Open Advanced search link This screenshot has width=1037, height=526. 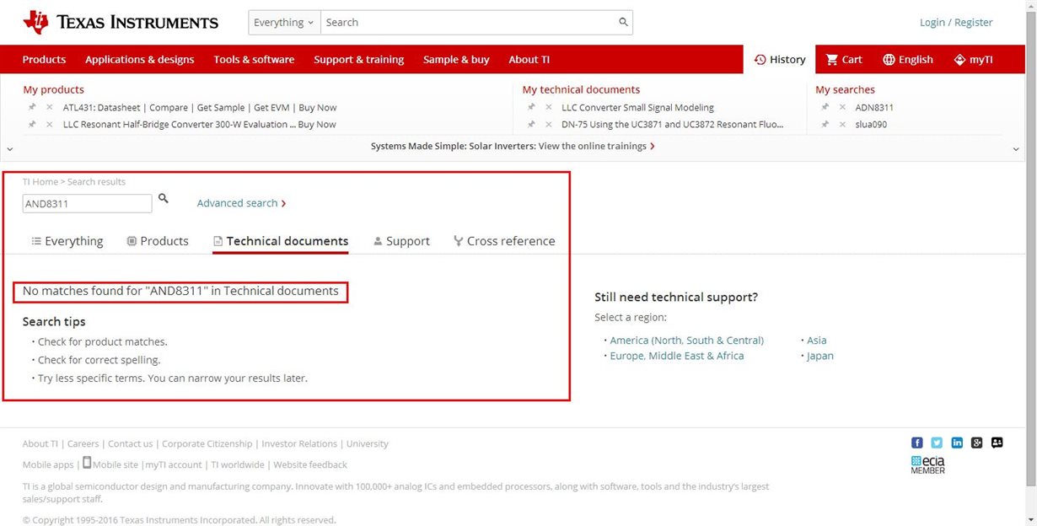(242, 203)
